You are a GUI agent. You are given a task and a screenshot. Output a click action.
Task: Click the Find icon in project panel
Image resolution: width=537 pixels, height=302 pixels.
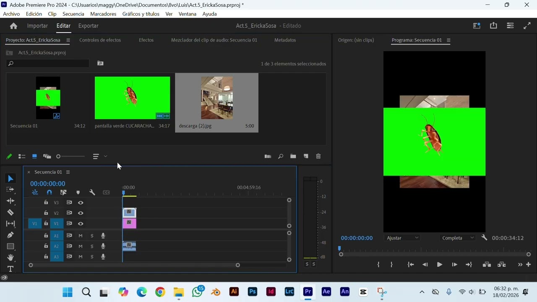tap(281, 156)
